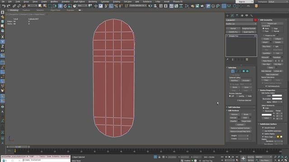The image size is (289, 162).
Task: Open the Edit menu
Action: point(10,1)
